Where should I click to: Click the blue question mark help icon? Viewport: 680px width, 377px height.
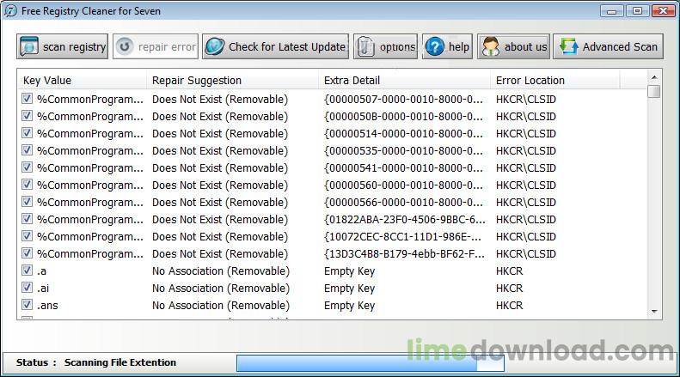pos(434,46)
